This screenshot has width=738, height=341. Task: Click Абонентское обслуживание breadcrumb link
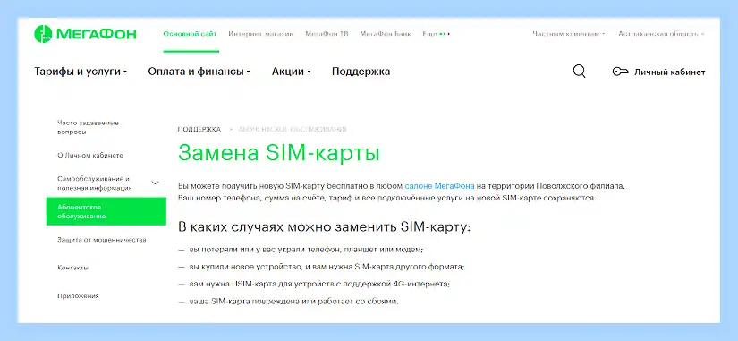[293, 129]
